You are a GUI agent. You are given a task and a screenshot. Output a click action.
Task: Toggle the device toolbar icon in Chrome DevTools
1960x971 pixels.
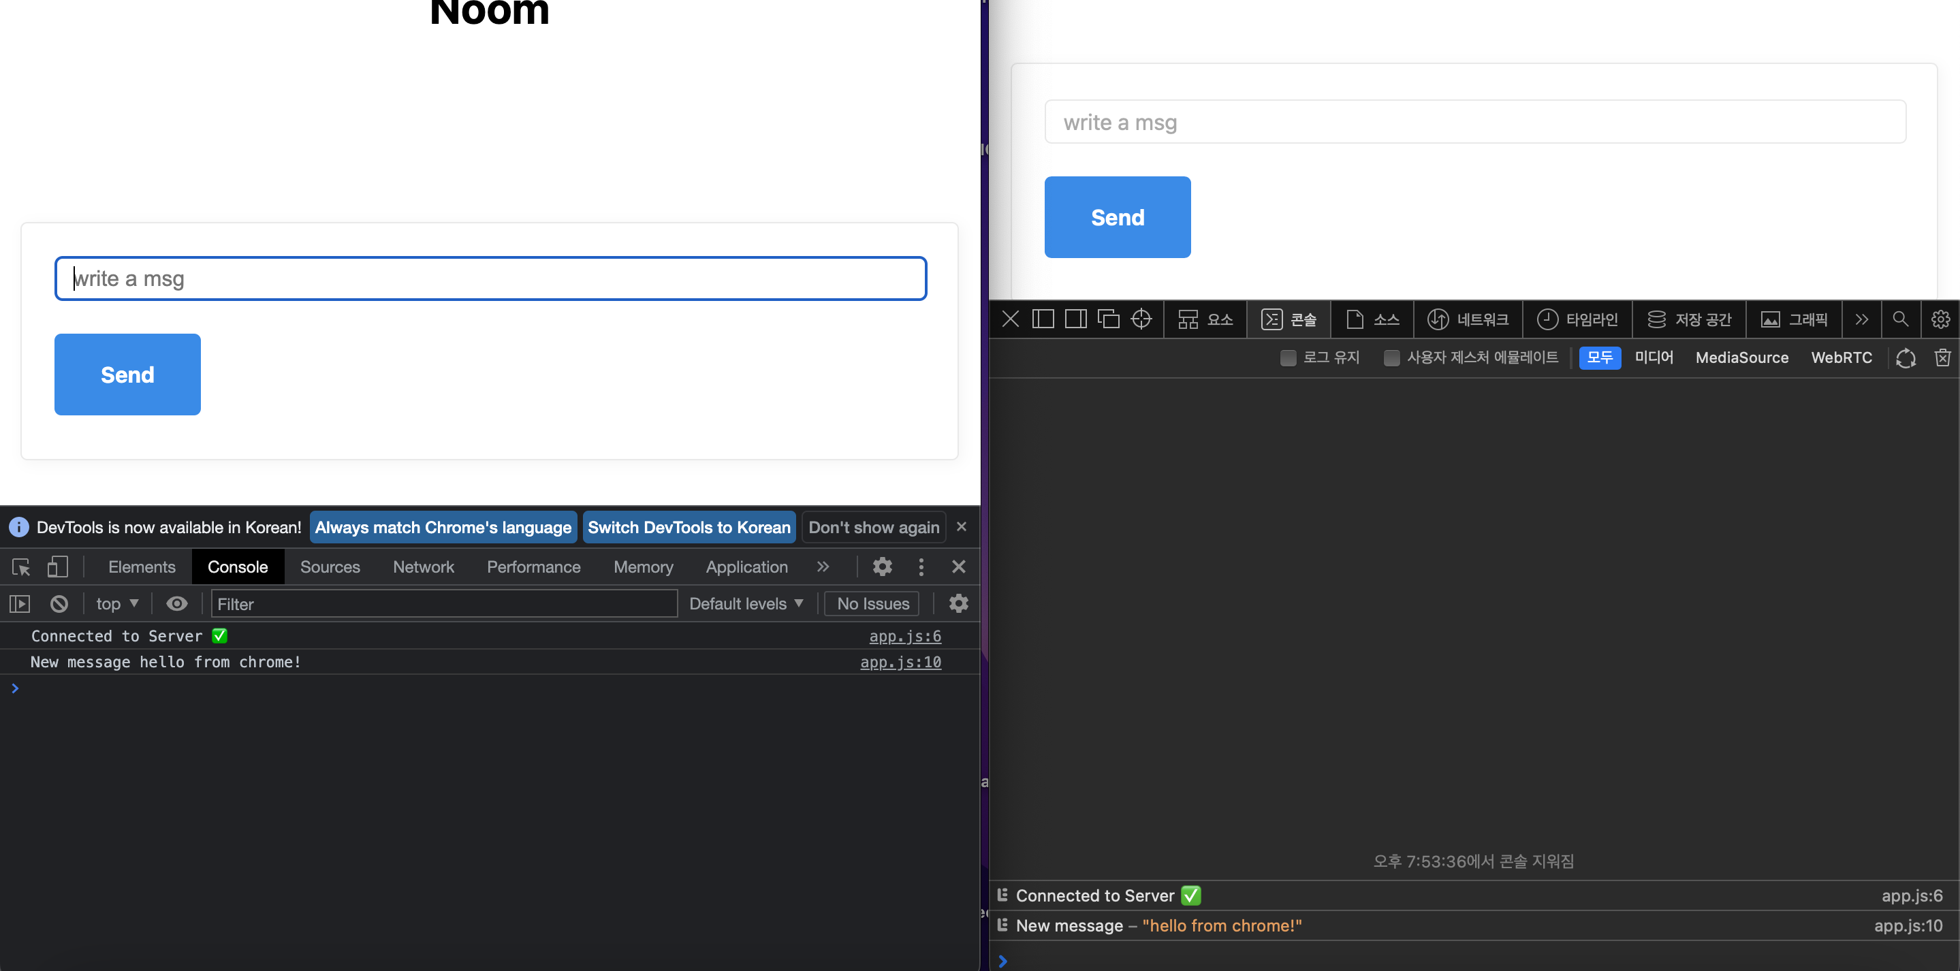point(58,567)
